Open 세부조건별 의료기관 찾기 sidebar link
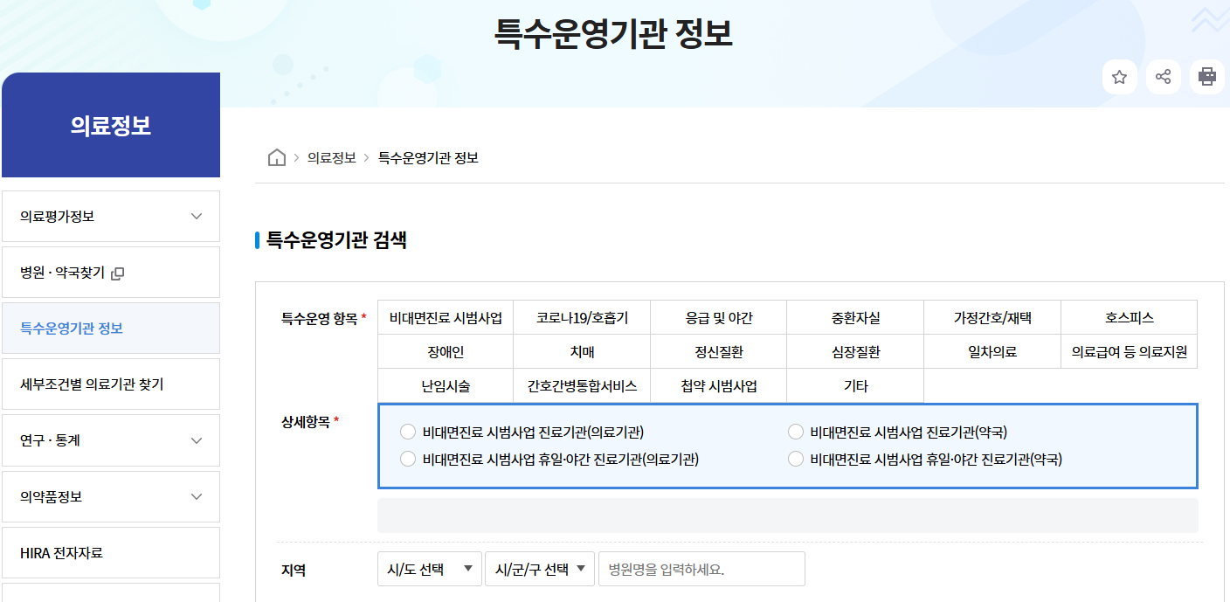 click(x=111, y=384)
